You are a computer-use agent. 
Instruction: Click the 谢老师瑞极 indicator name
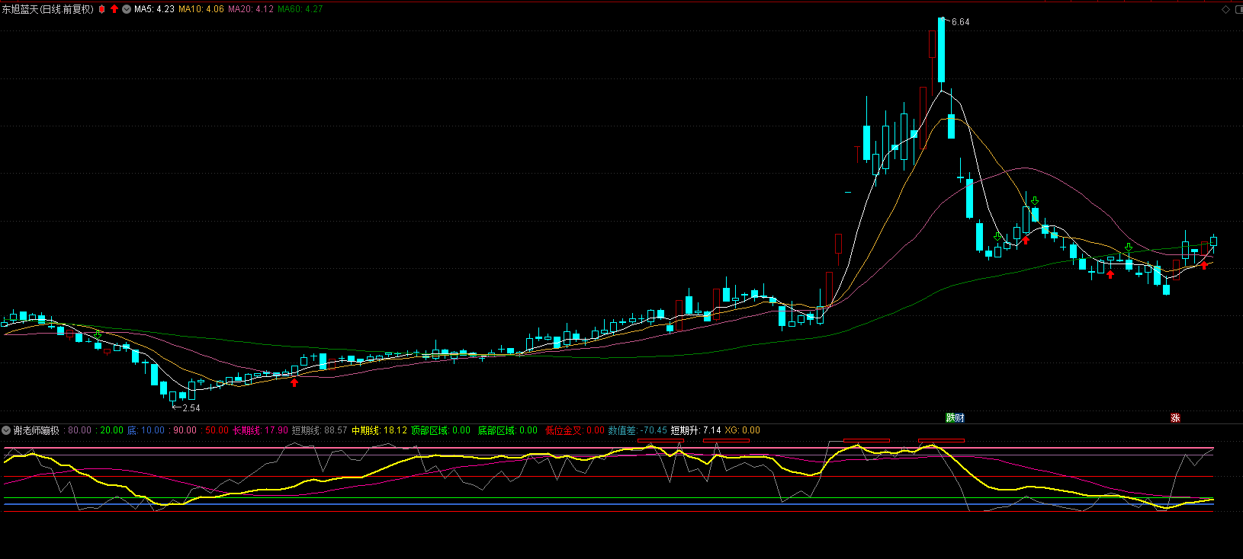(36, 430)
